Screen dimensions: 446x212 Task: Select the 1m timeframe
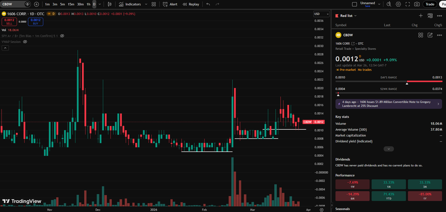click(x=47, y=4)
